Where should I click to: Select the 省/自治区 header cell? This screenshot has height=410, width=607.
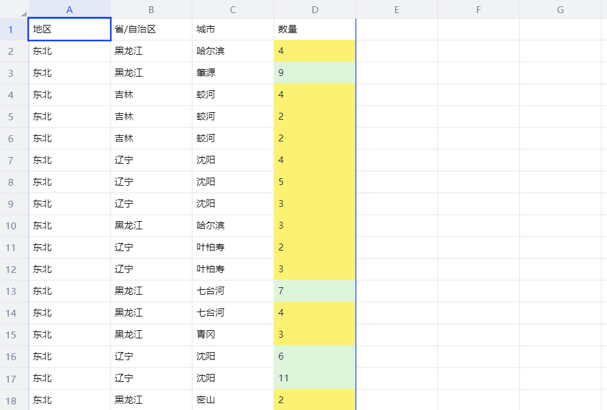(x=151, y=29)
